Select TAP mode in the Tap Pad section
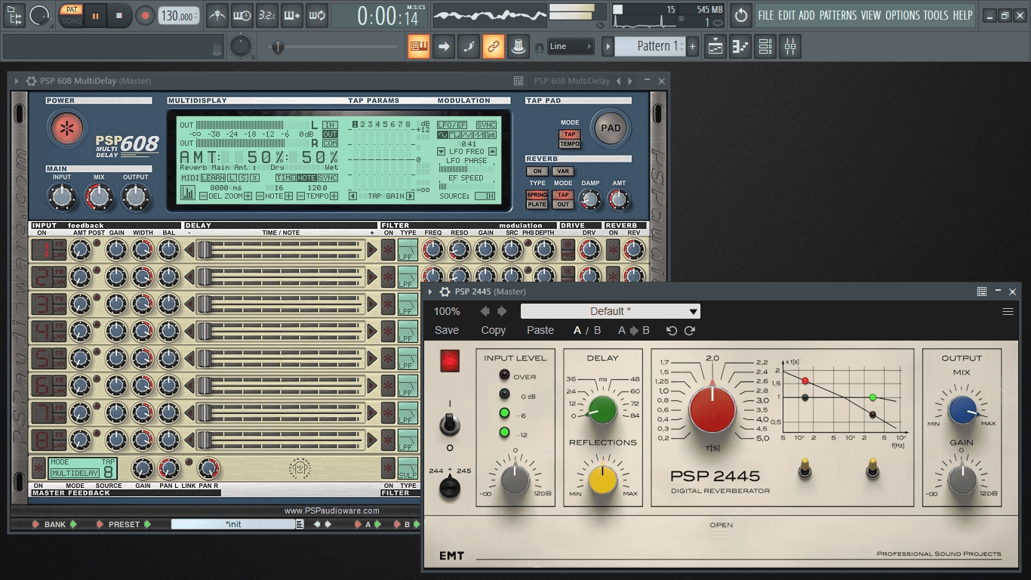Viewport: 1031px width, 580px height. (x=570, y=134)
